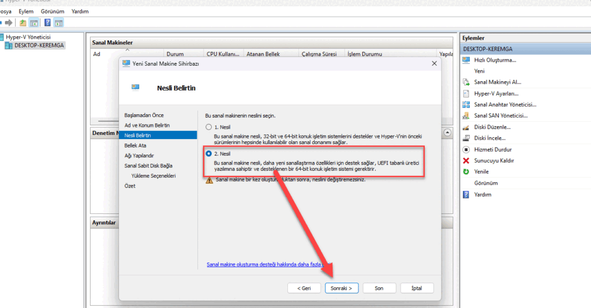The height and width of the screenshot is (308, 591).
Task: Close the Yeni Sanal Makine Sihirbazı dialog
Action: point(434,63)
